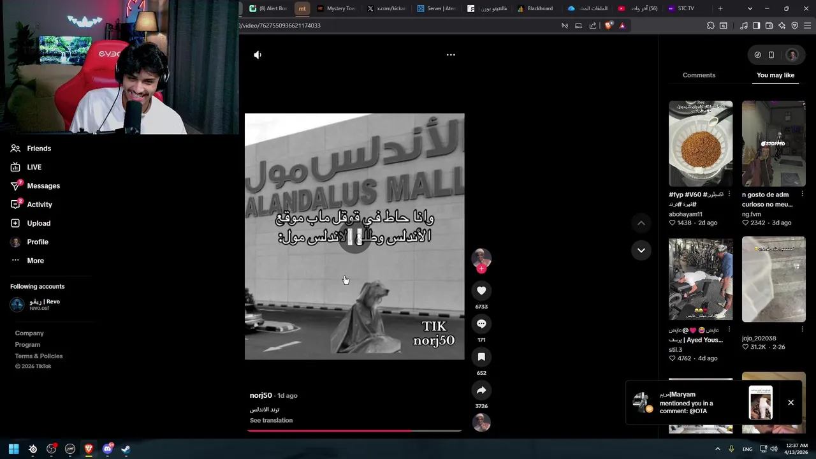Open the browser extensions puzzle icon
This screenshot has height=459, width=816.
pyautogui.click(x=711, y=25)
